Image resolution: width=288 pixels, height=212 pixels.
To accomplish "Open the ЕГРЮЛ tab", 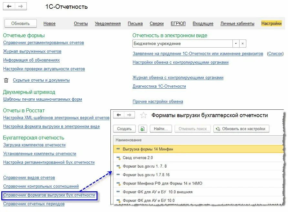I will tap(178, 24).
